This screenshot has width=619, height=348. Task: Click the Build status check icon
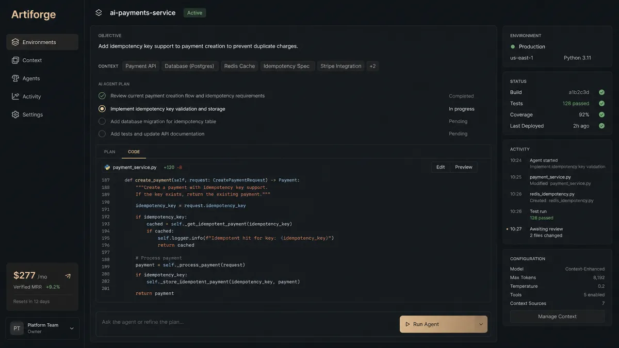pyautogui.click(x=601, y=92)
